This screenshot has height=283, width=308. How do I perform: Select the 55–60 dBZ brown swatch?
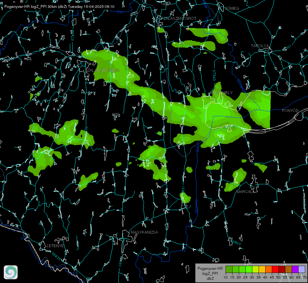click(x=288, y=269)
